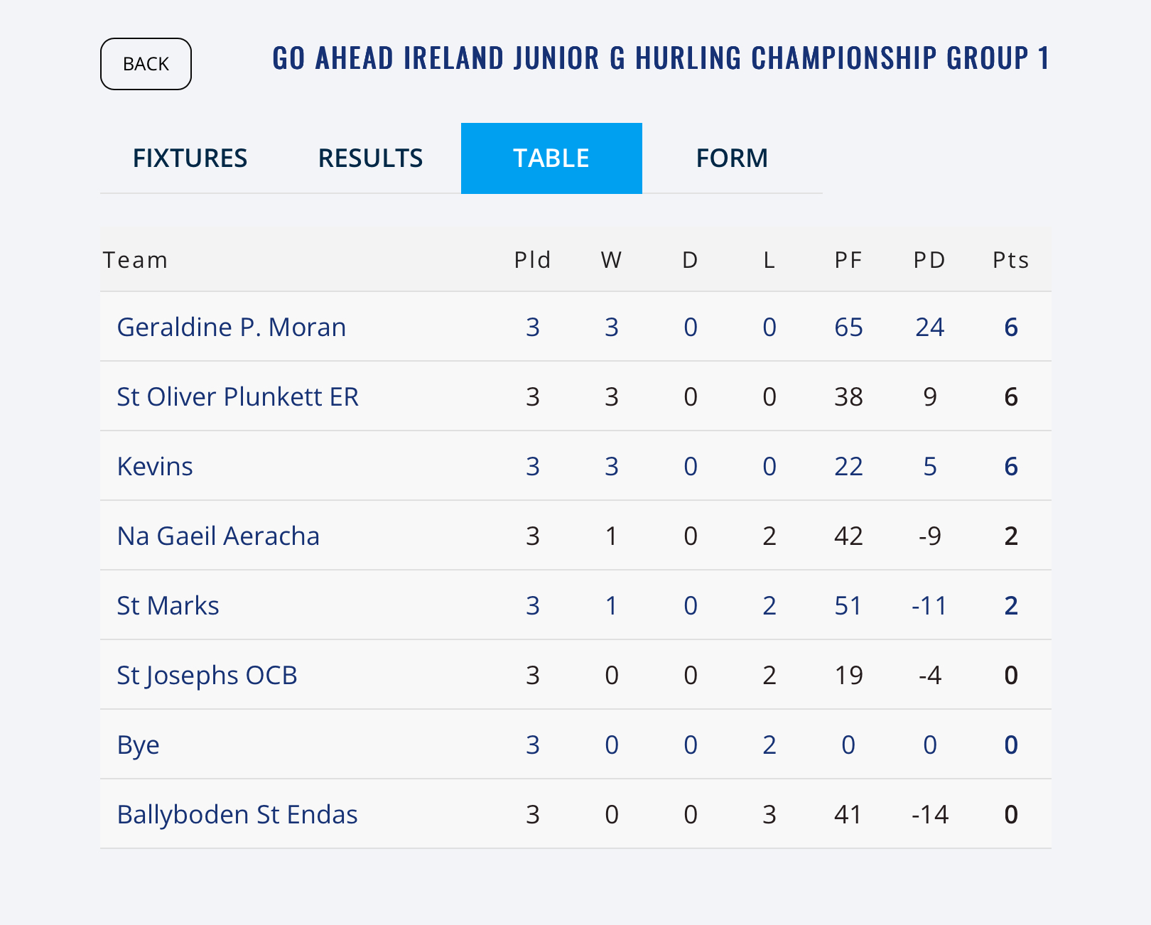This screenshot has width=1151, height=925.
Task: Click the PF column header
Action: 848,260
